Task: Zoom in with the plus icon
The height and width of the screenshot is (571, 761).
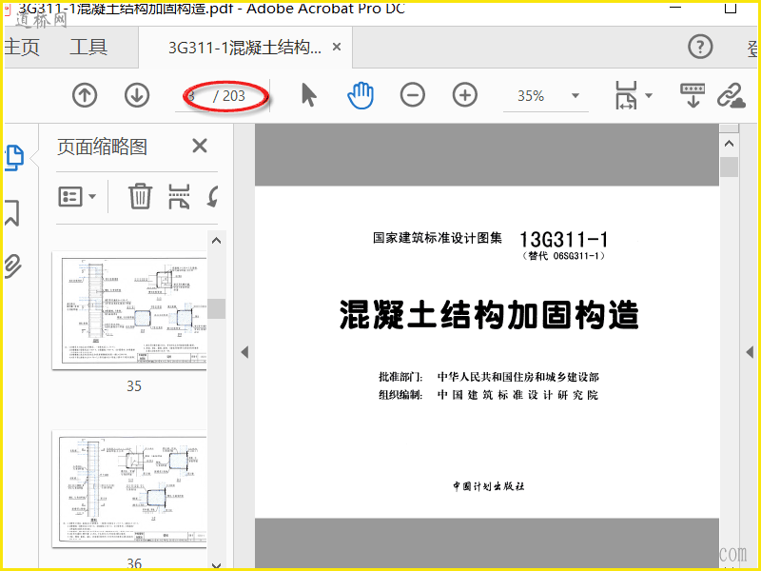Action: [x=465, y=95]
